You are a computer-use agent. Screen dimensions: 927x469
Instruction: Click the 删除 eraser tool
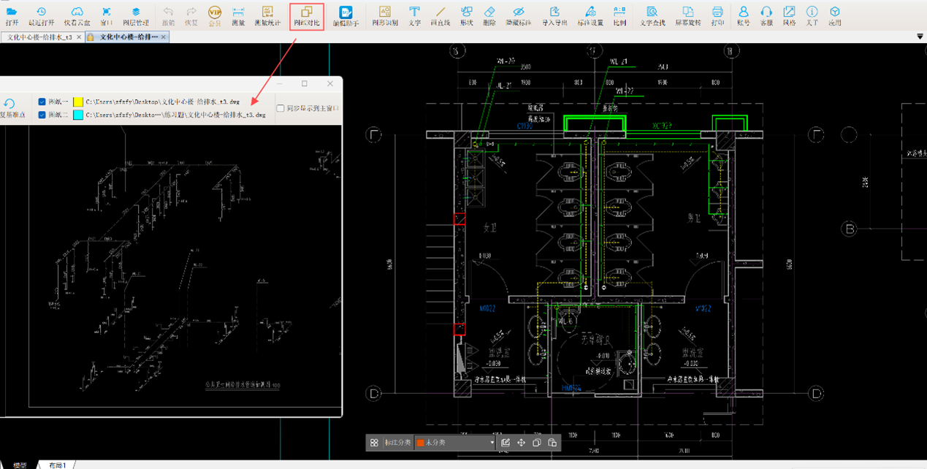[489, 15]
